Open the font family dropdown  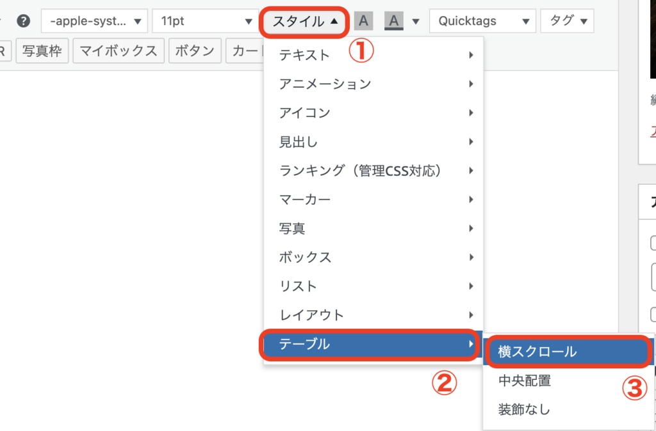(x=95, y=21)
